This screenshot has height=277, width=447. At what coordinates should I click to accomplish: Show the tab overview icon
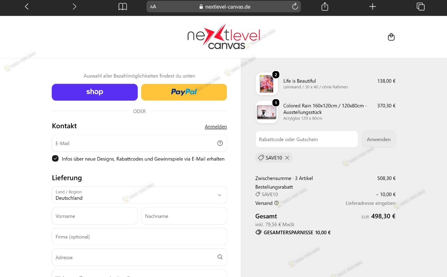pos(420,6)
